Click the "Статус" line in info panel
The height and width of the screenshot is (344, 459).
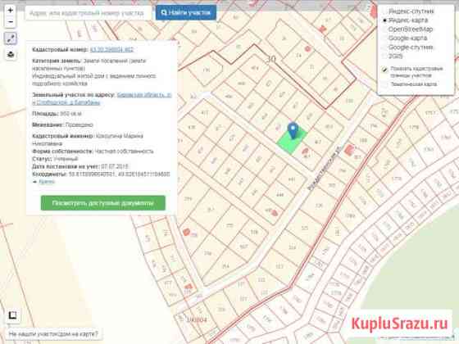click(x=55, y=159)
